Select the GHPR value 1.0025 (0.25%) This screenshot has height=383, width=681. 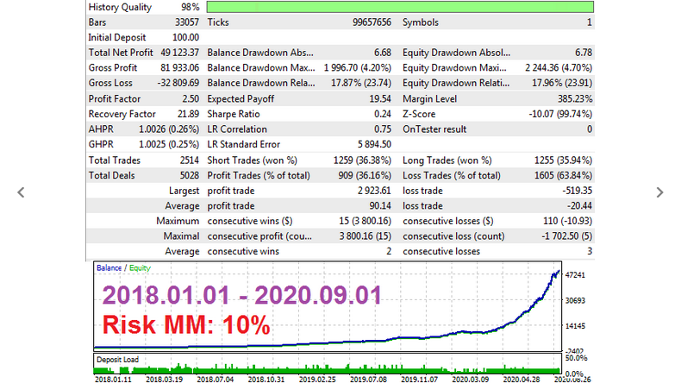tap(169, 145)
